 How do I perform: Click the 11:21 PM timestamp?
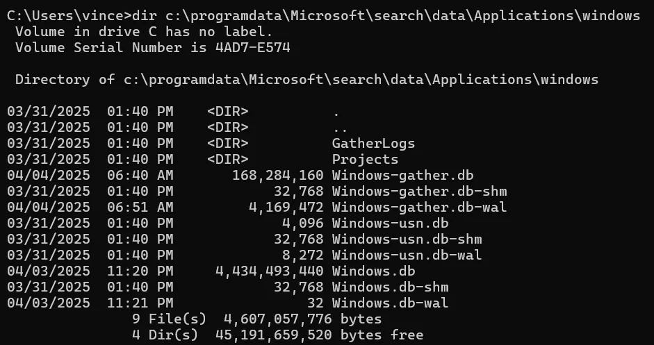(x=140, y=303)
